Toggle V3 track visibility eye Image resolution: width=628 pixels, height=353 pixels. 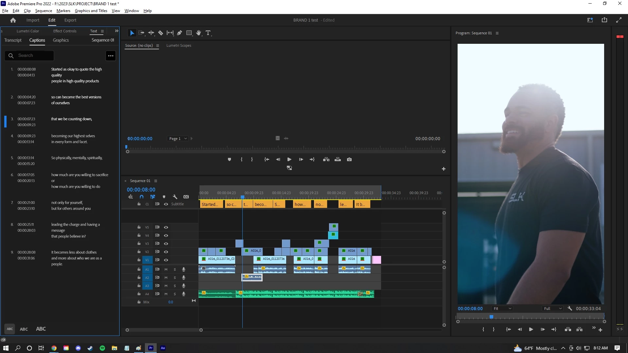166,244
